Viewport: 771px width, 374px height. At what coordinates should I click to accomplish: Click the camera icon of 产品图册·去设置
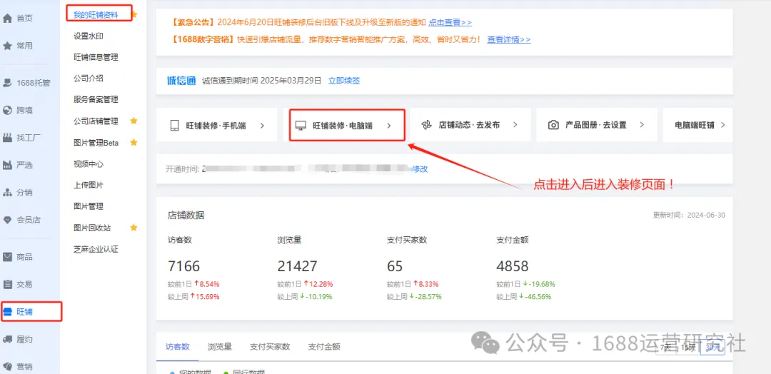point(553,126)
